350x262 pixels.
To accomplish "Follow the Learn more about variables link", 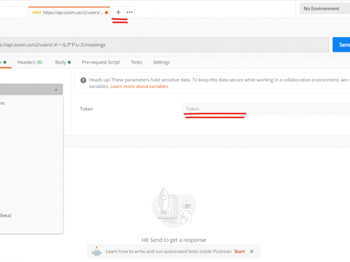I will click(x=139, y=86).
